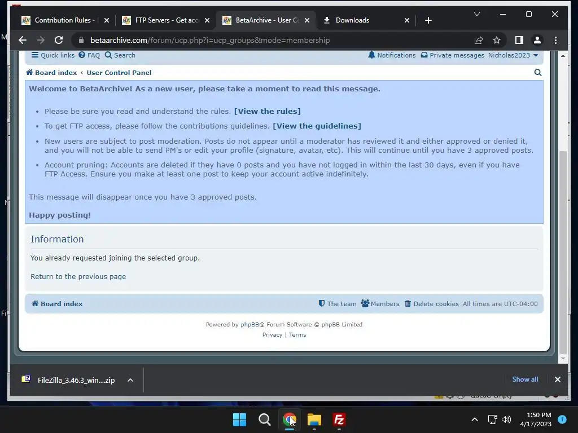
Task: Bookmark this page with the star icon
Action: tap(497, 40)
